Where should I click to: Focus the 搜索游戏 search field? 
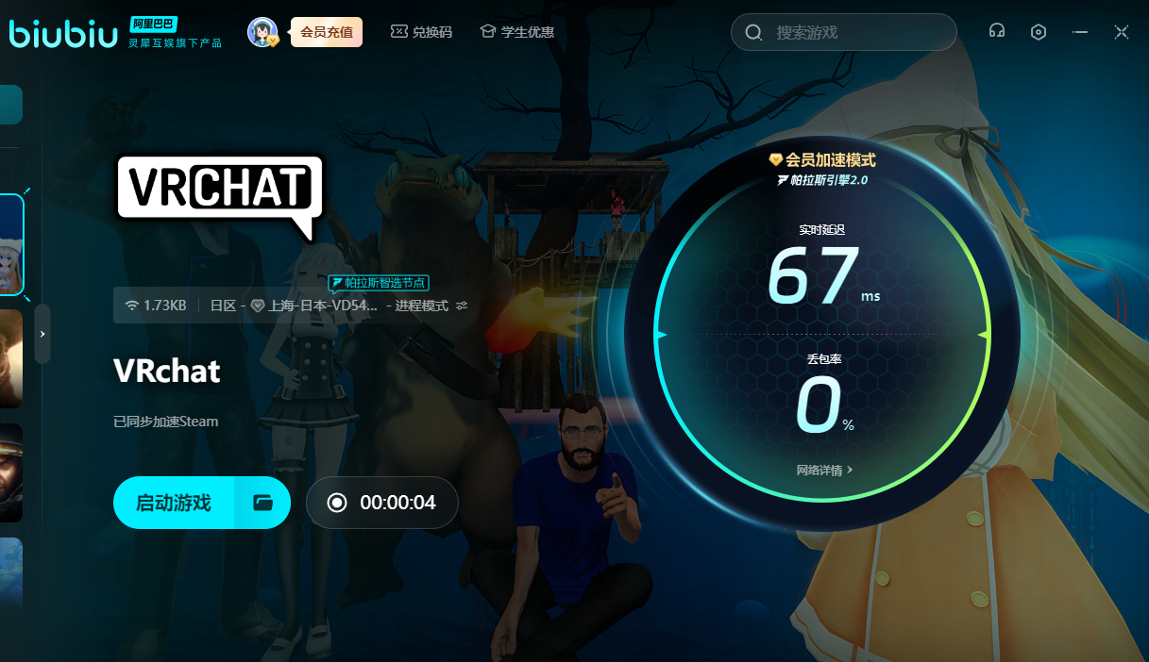tap(844, 33)
